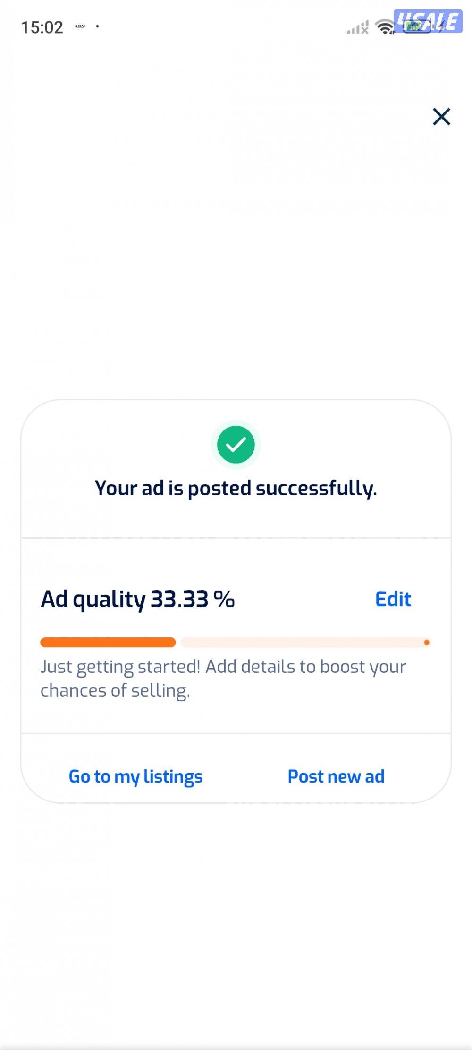Tap the cellular signal strength icon

[x=357, y=28]
